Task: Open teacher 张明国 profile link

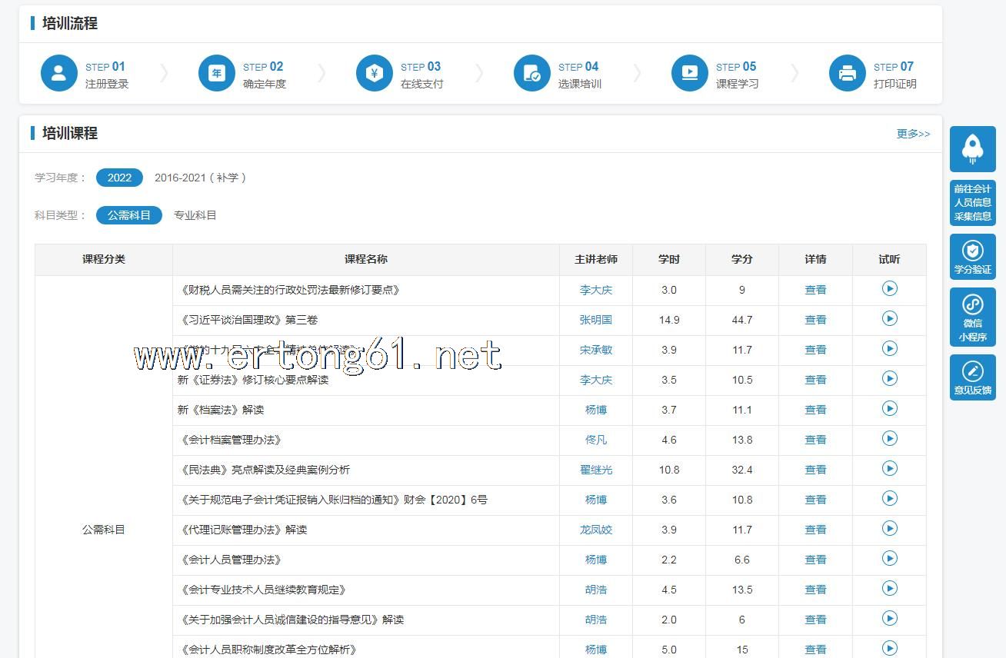Action: point(596,320)
